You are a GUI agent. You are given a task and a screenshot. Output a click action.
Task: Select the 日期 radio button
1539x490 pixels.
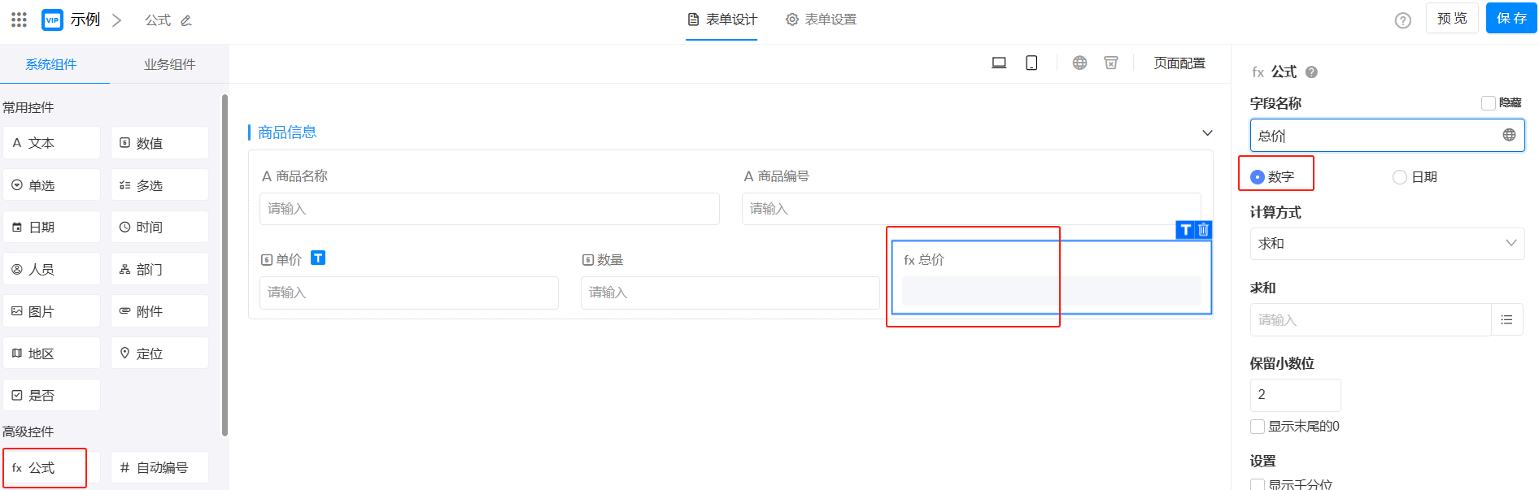tap(1400, 177)
